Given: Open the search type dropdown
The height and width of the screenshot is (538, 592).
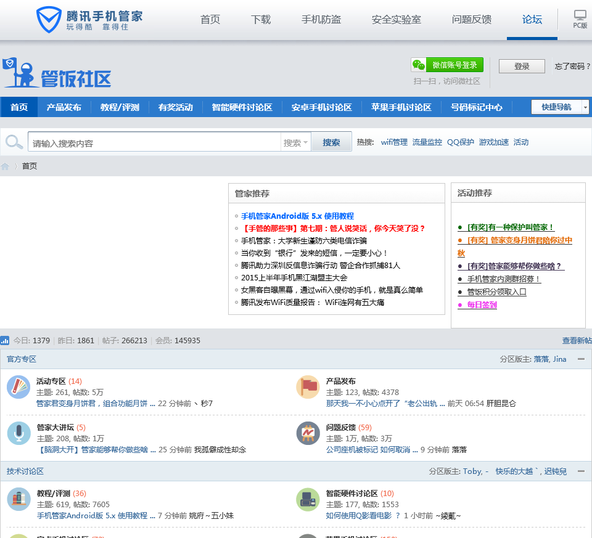Looking at the screenshot, I should click(x=295, y=142).
